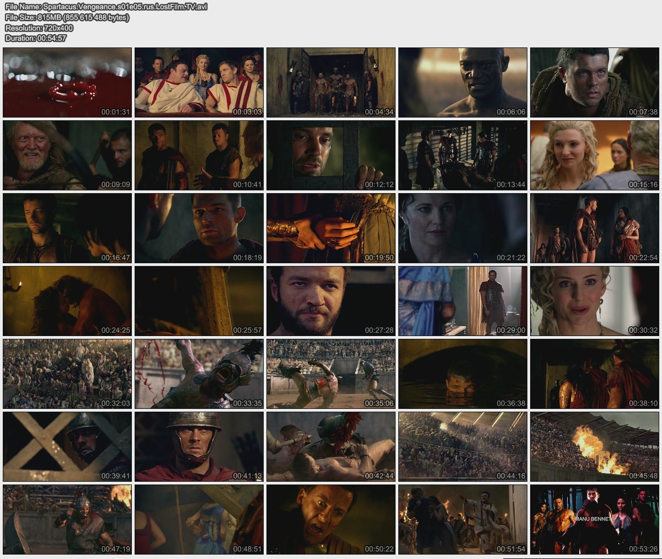The image size is (662, 559).
Task: Open the burning arena thumbnail at 00:45:48
Action: 595,446
